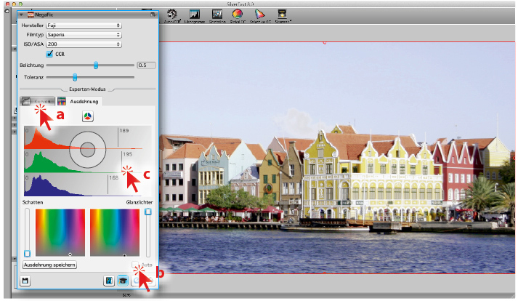Switch to the Ausdehnung tab
Viewport: 518px width, 301px height.
(x=78, y=102)
